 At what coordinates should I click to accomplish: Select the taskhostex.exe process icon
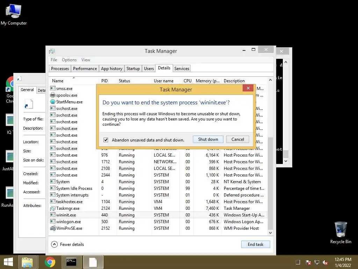[53, 201]
